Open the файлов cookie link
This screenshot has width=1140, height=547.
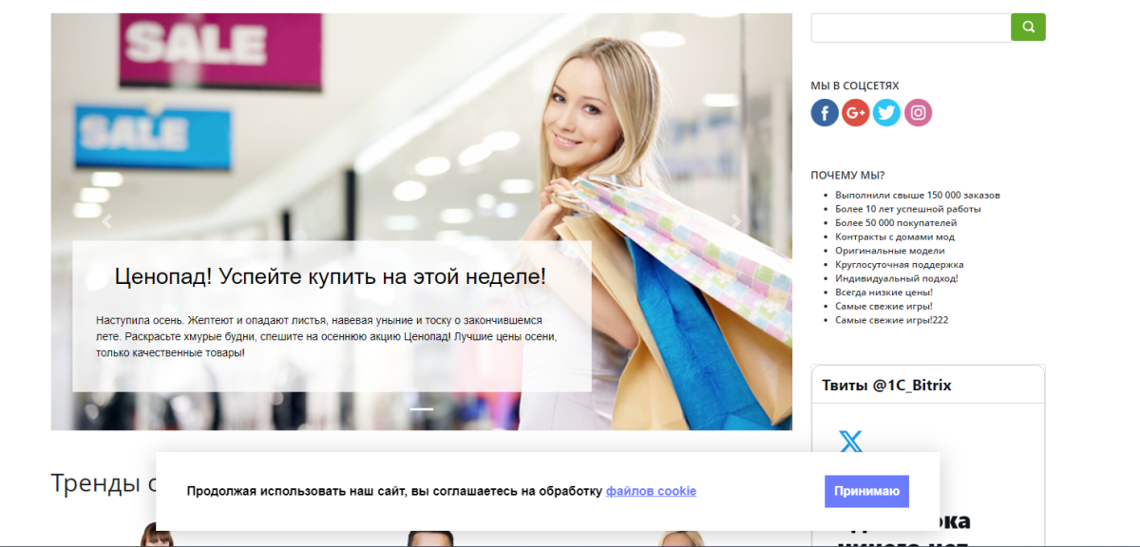coord(652,491)
